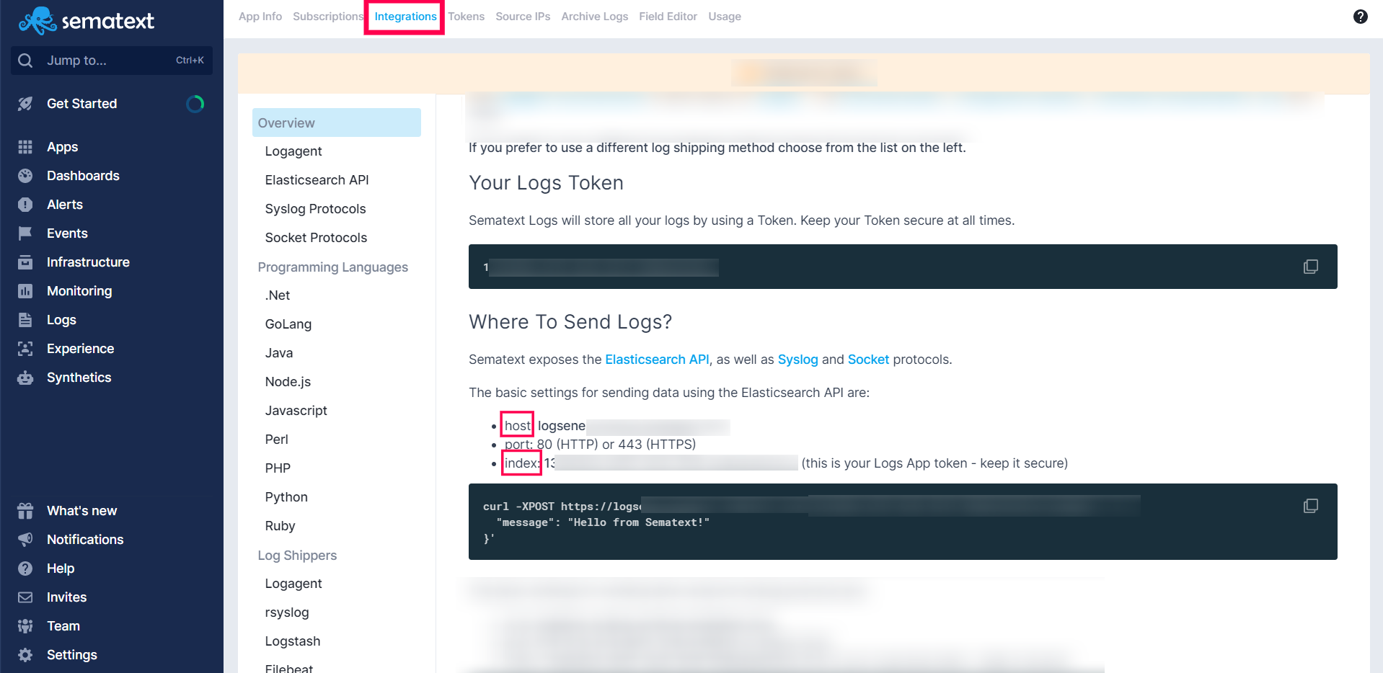Viewport: 1383px width, 673px height.
Task: Select Logagent under Log Shippers
Action: (293, 584)
